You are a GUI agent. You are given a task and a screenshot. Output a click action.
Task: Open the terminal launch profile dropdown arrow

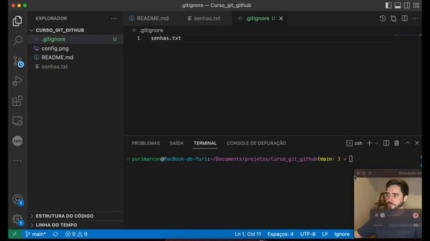(376, 143)
